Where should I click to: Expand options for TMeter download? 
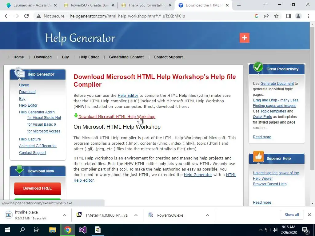pyautogui.click(x=136, y=215)
